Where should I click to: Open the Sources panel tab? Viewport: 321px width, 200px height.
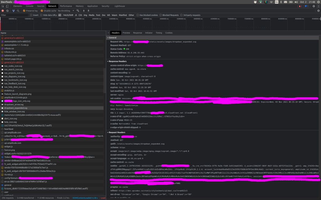pos(41,6)
